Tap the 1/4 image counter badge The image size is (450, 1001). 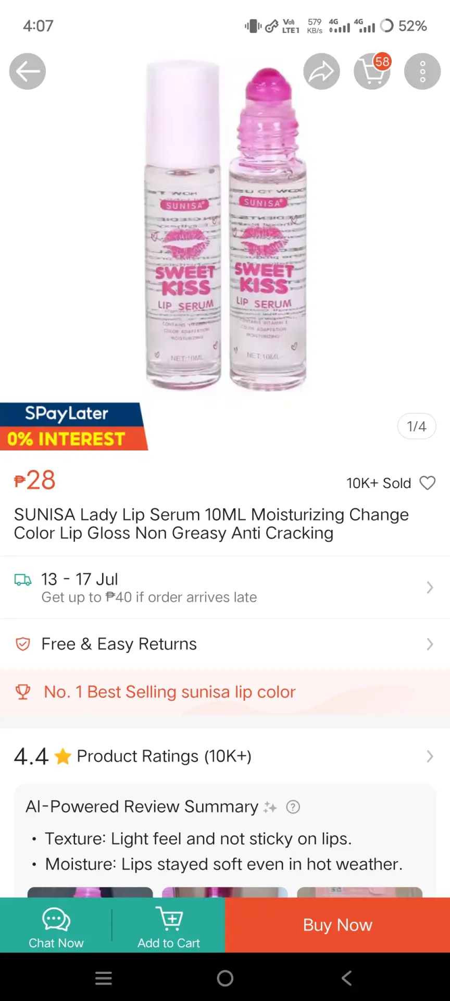(417, 426)
